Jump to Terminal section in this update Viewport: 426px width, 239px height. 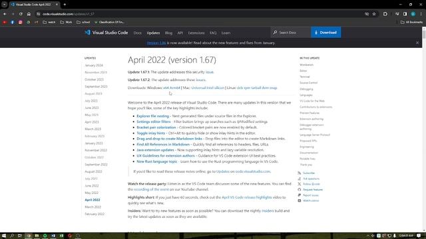click(305, 77)
